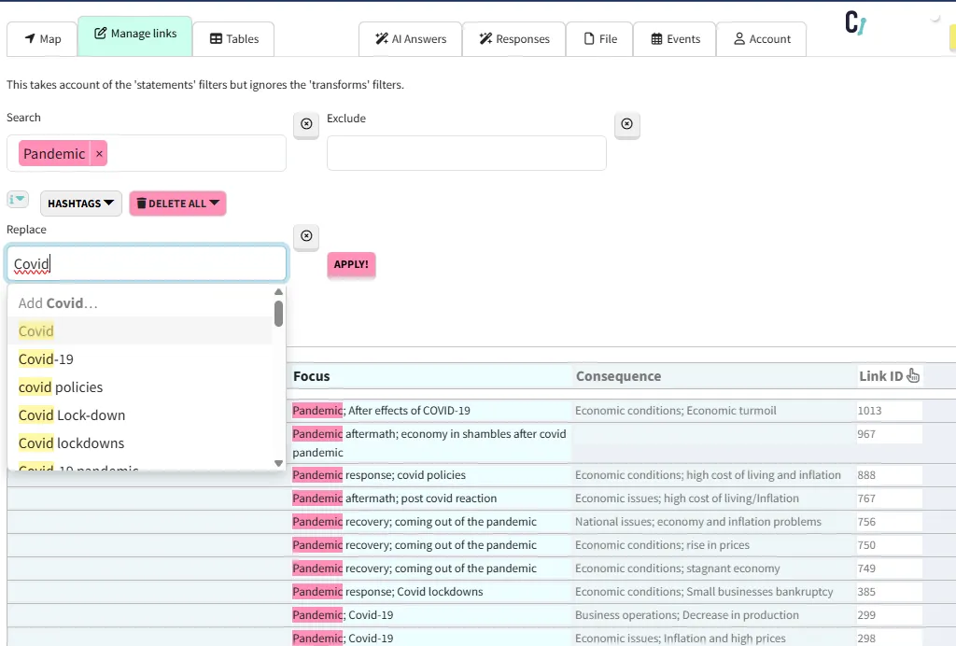Remove the Pandemic search tag
This screenshot has height=646, width=956.
click(99, 154)
